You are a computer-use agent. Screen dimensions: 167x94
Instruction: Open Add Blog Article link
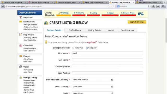tap(30, 40)
